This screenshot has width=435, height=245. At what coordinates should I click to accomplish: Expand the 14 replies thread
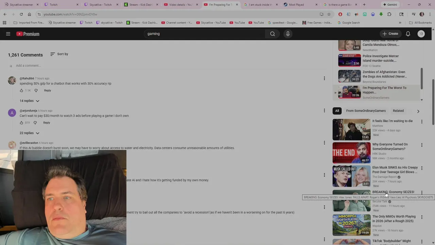(x=30, y=101)
